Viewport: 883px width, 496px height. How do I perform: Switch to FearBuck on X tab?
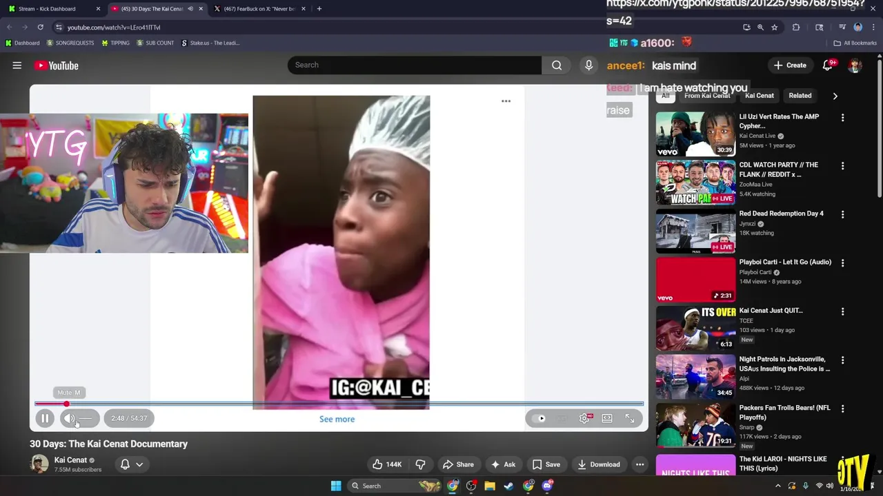tap(259, 9)
